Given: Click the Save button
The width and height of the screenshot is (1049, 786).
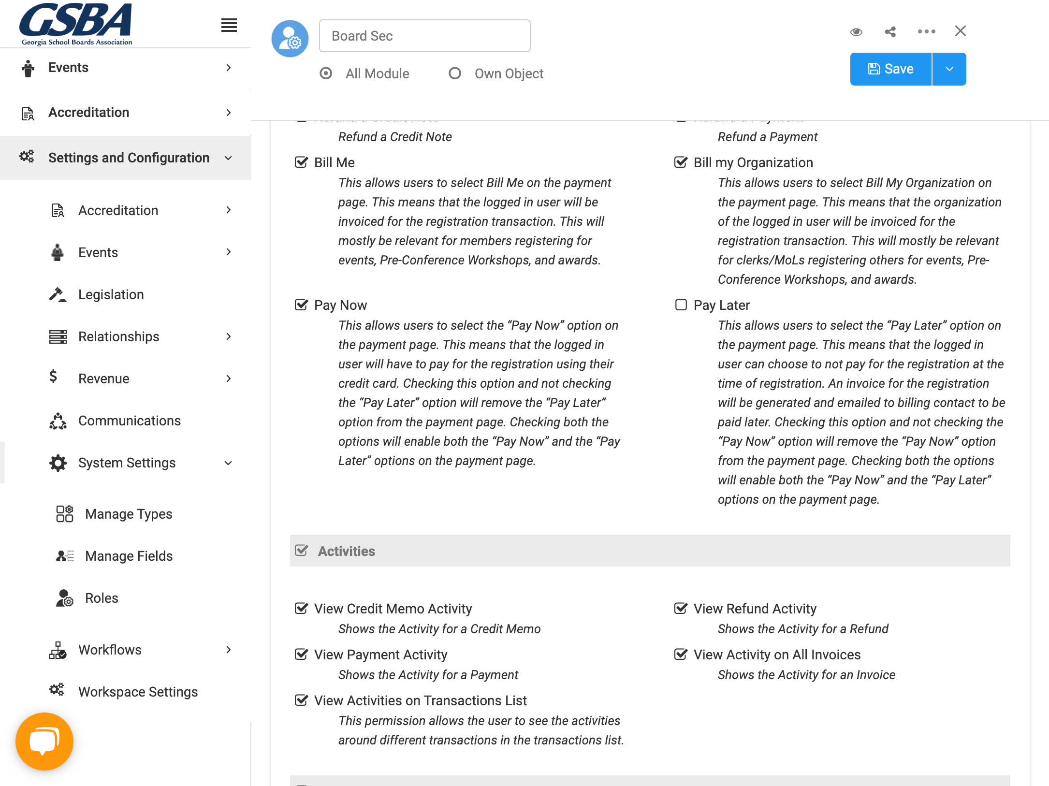Looking at the screenshot, I should click(x=891, y=69).
